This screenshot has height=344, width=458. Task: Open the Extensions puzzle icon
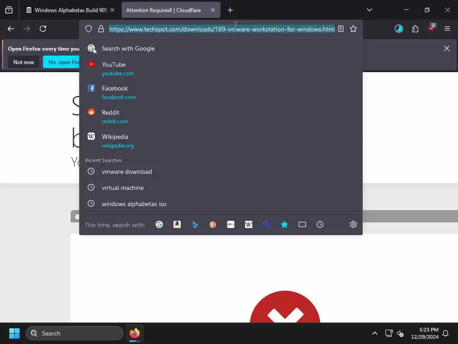click(x=415, y=29)
